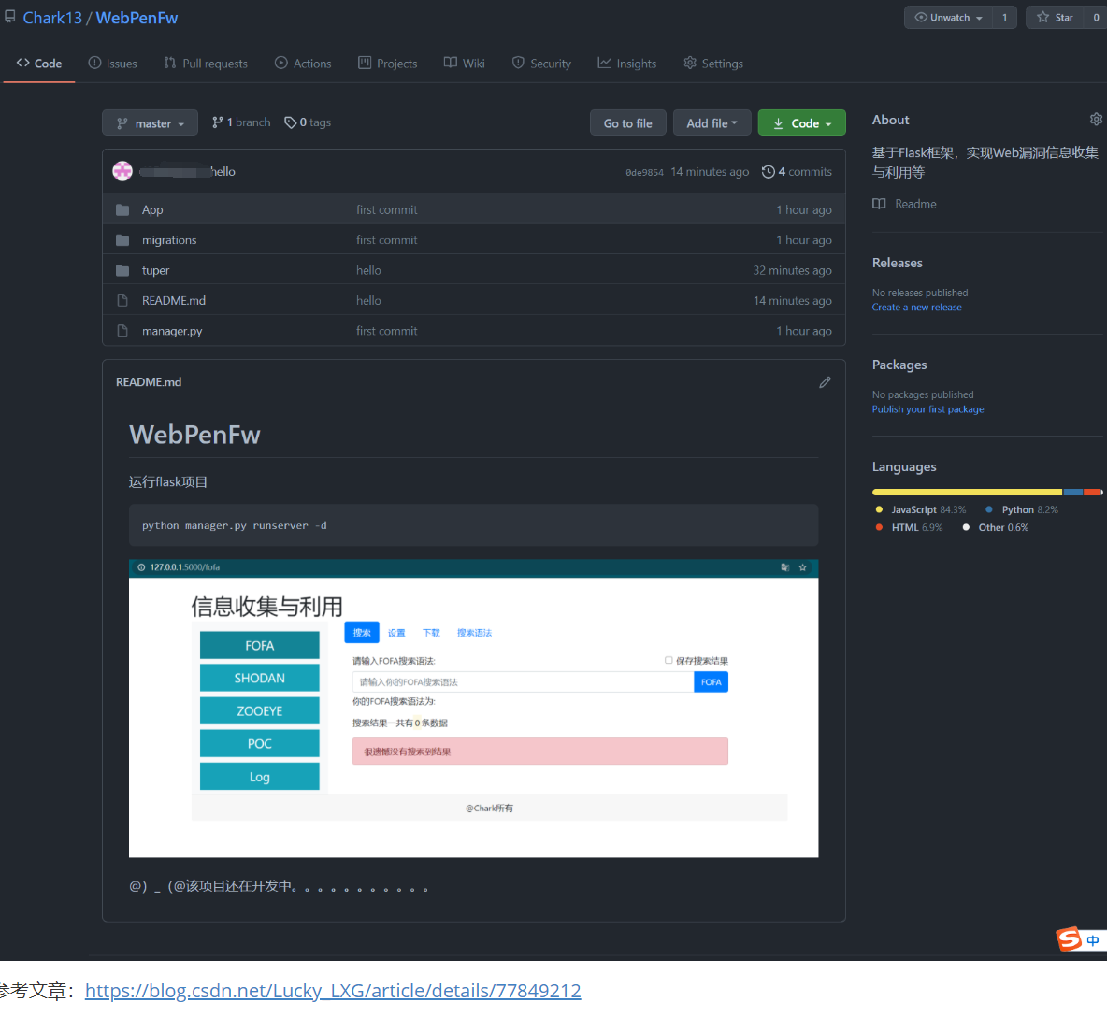Toggle the 保存搜索结果 checkbox in screenshot

click(669, 661)
